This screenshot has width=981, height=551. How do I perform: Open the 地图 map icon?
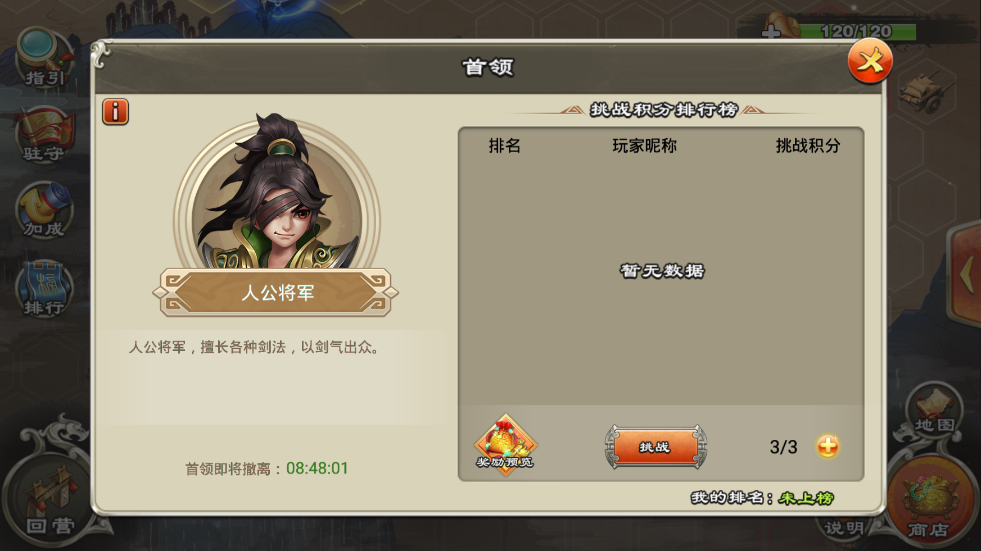click(934, 410)
